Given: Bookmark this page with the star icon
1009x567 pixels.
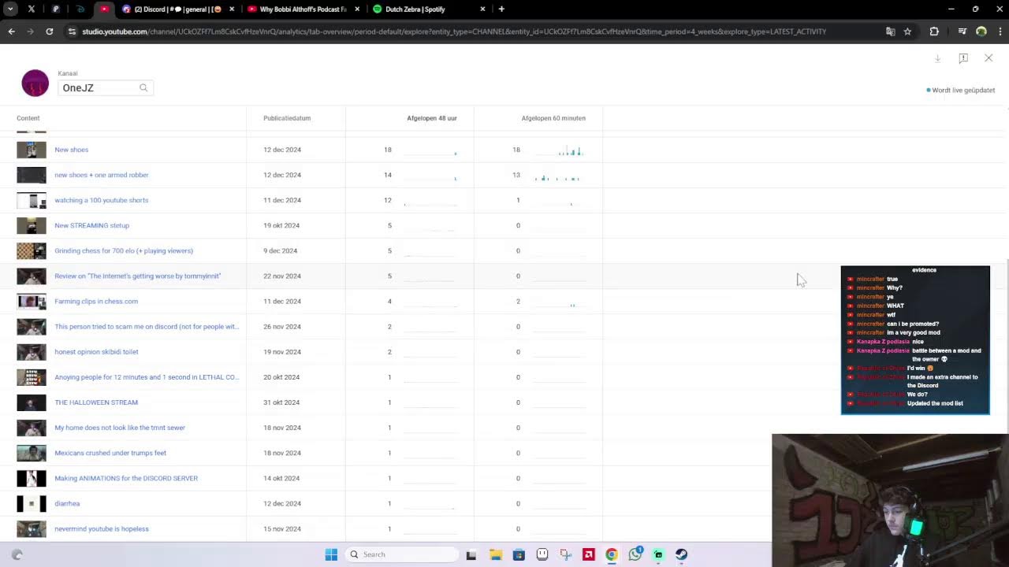Looking at the screenshot, I should pyautogui.click(x=907, y=31).
